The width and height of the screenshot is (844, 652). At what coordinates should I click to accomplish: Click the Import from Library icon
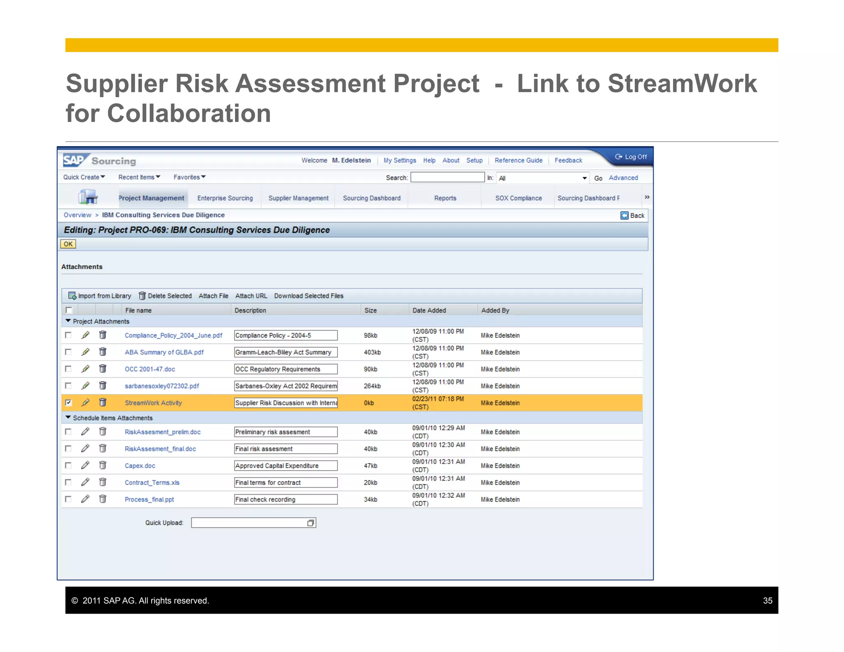(x=72, y=296)
